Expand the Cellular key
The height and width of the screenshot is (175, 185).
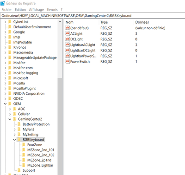[10, 114]
